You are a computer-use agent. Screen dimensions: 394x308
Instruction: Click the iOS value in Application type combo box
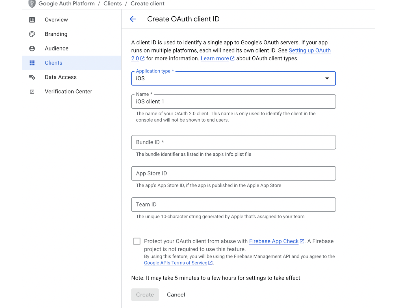pyautogui.click(x=140, y=78)
